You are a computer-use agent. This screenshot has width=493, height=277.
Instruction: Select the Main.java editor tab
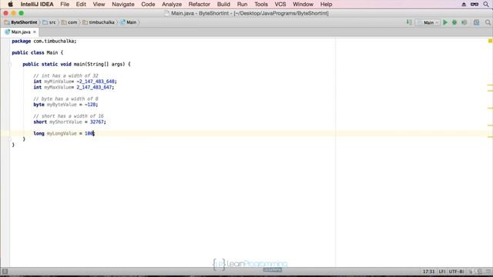(x=18, y=32)
